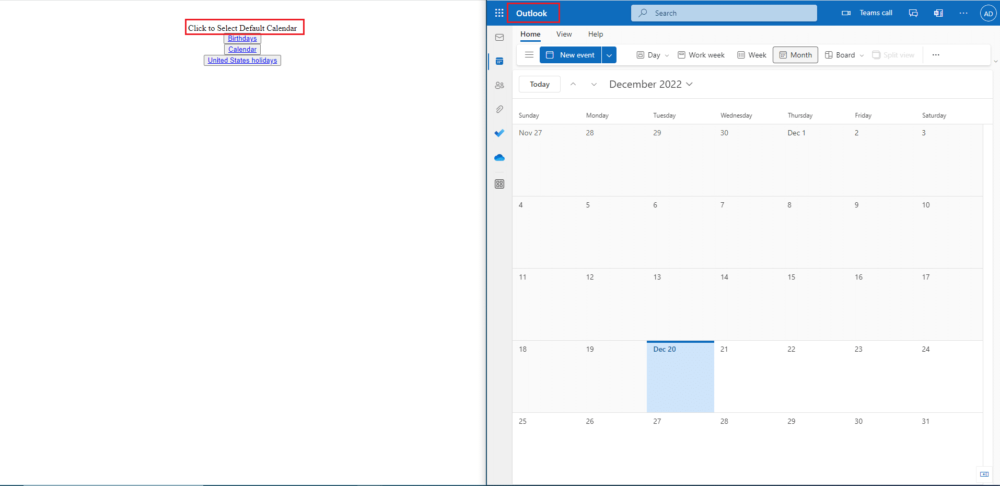Open OneDrive cloud icon in sidebar
1000x486 pixels.
499,157
